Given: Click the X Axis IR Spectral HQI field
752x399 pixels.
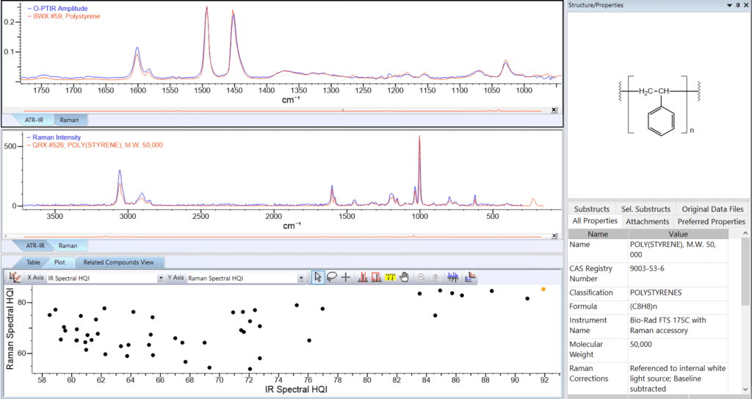Looking at the screenshot, I should tap(106, 278).
